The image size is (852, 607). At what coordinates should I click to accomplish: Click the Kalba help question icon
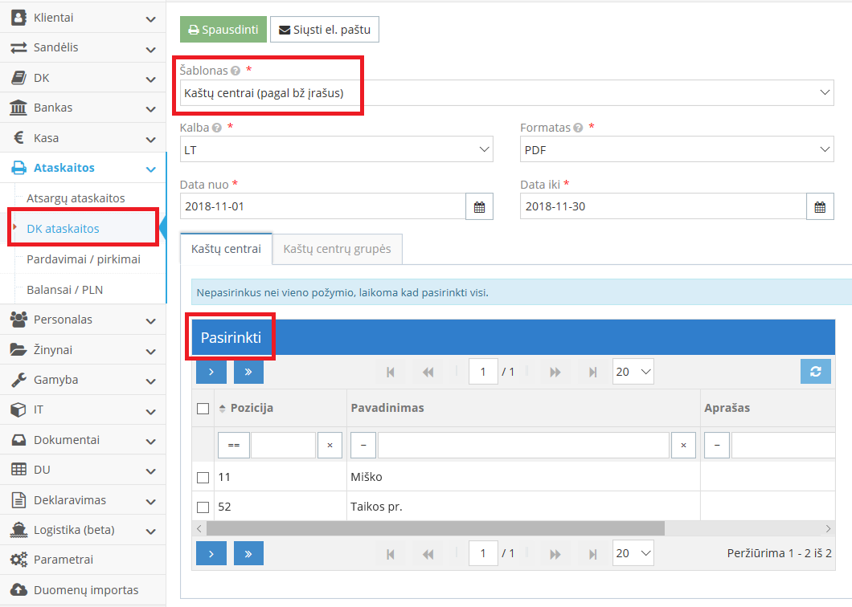point(217,128)
